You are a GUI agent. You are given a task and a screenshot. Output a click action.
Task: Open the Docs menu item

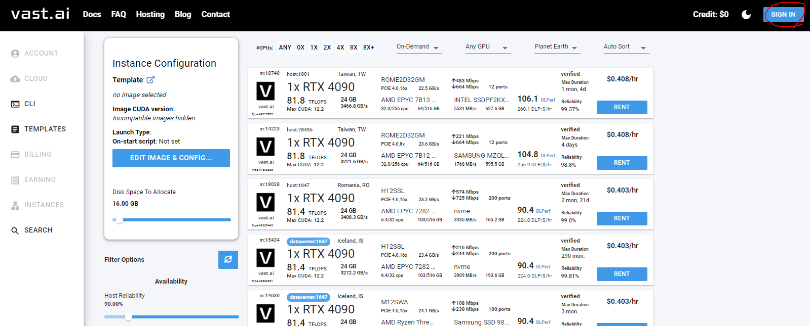(92, 14)
